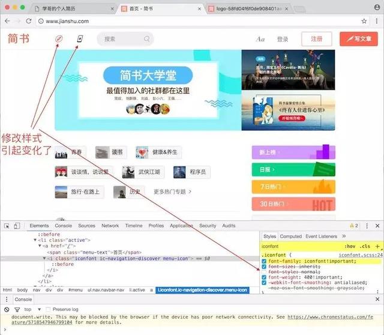The height and width of the screenshot is (335, 384).
Task: Toggle the font-weight 400 checkbox
Action: pos(264,277)
